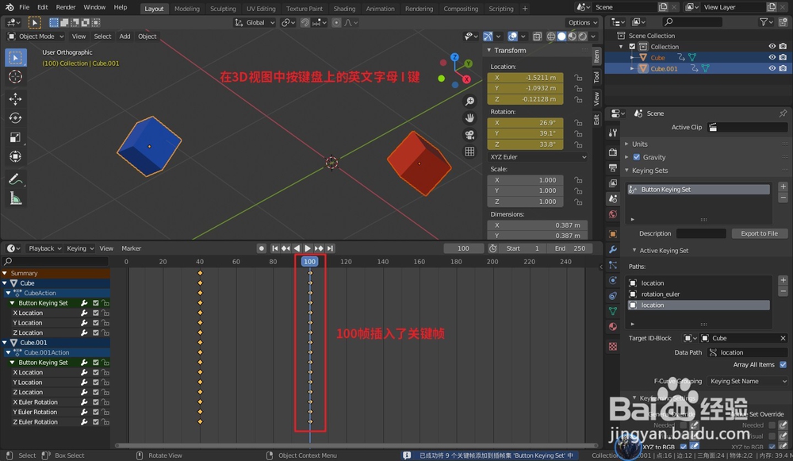Viewport: 793px width, 461px height.
Task: Open the XYZ Euler rotation mode dropdown
Action: [538, 157]
